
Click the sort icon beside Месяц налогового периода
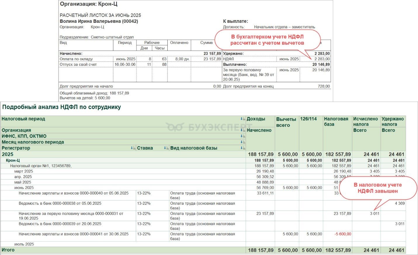(x=243, y=142)
